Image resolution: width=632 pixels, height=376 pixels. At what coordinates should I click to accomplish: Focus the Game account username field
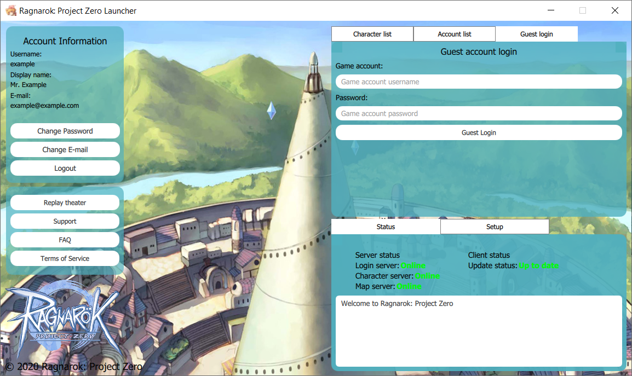(x=479, y=82)
